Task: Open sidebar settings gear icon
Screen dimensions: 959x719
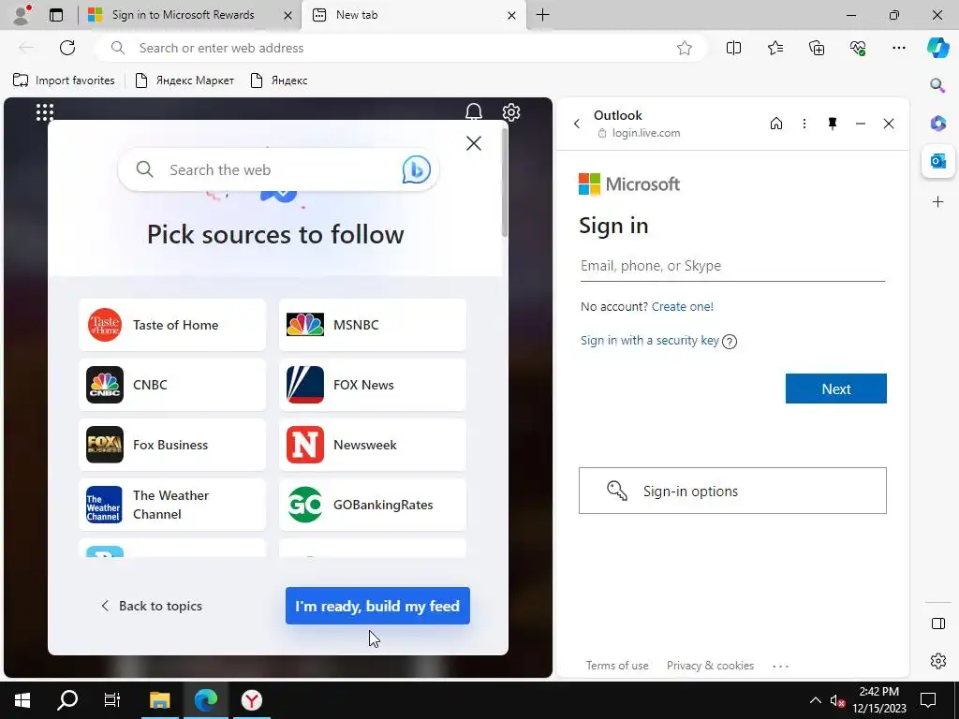Action: tap(937, 661)
